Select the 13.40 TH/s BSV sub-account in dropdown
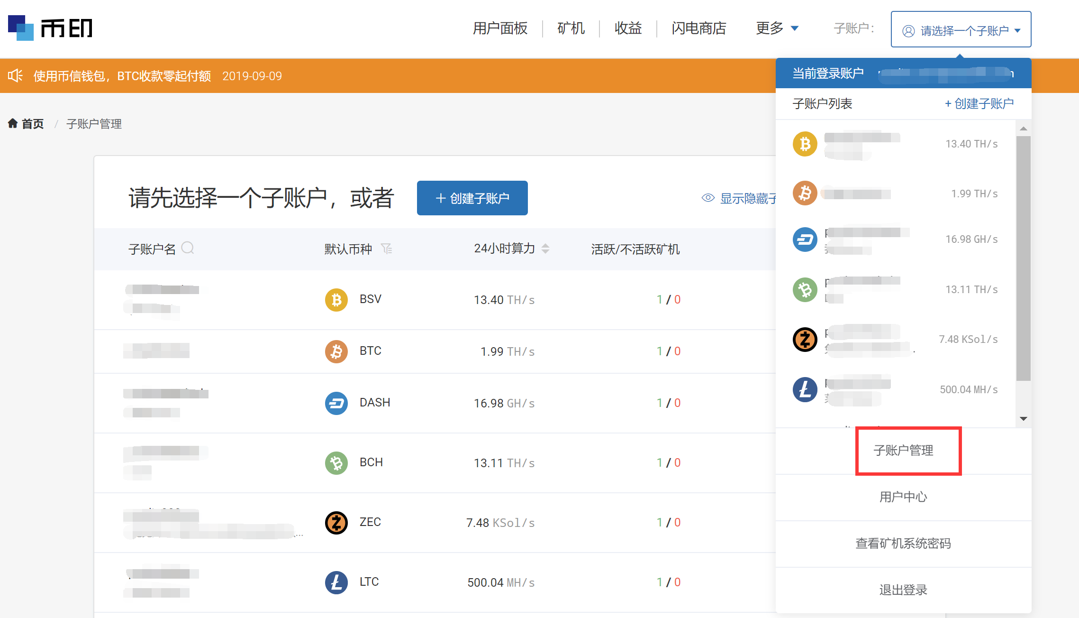Screen dimensions: 1079x618 (896, 144)
